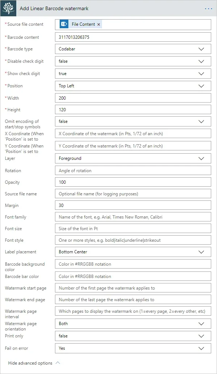The image size is (217, 374).
Task: Click the Font size input field
Action: 133,229
